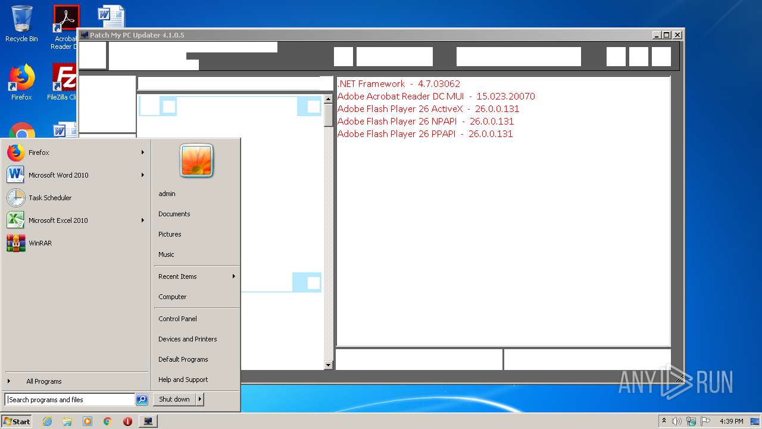Image resolution: width=762 pixels, height=429 pixels.
Task: Open Music from Start menu
Action: coord(166,254)
